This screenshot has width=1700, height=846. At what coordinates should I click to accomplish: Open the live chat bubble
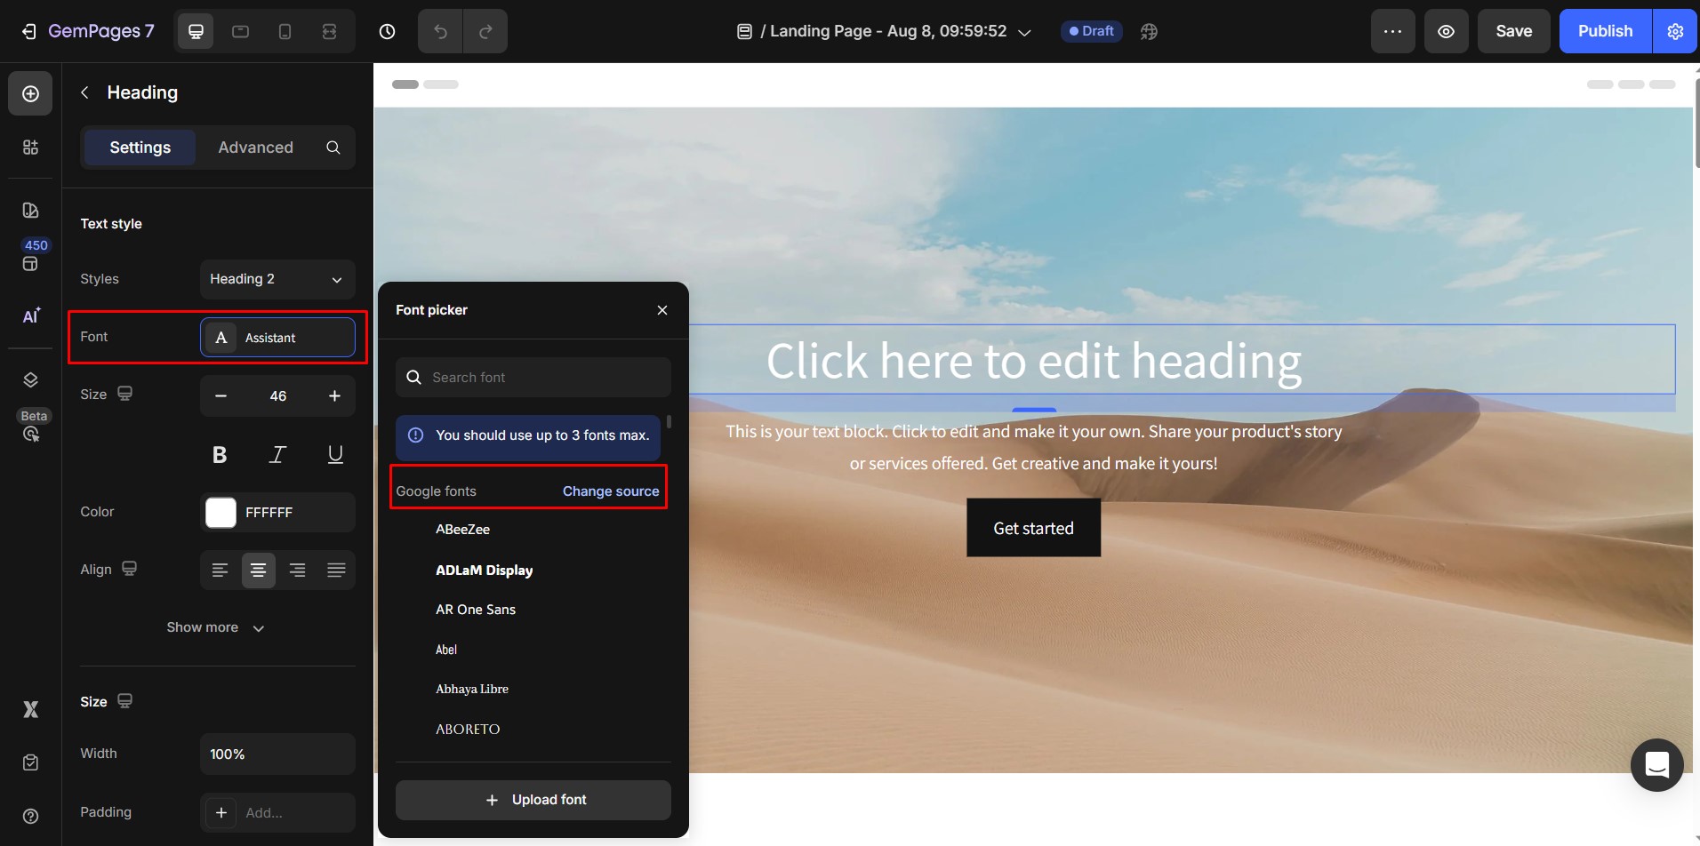(1656, 764)
